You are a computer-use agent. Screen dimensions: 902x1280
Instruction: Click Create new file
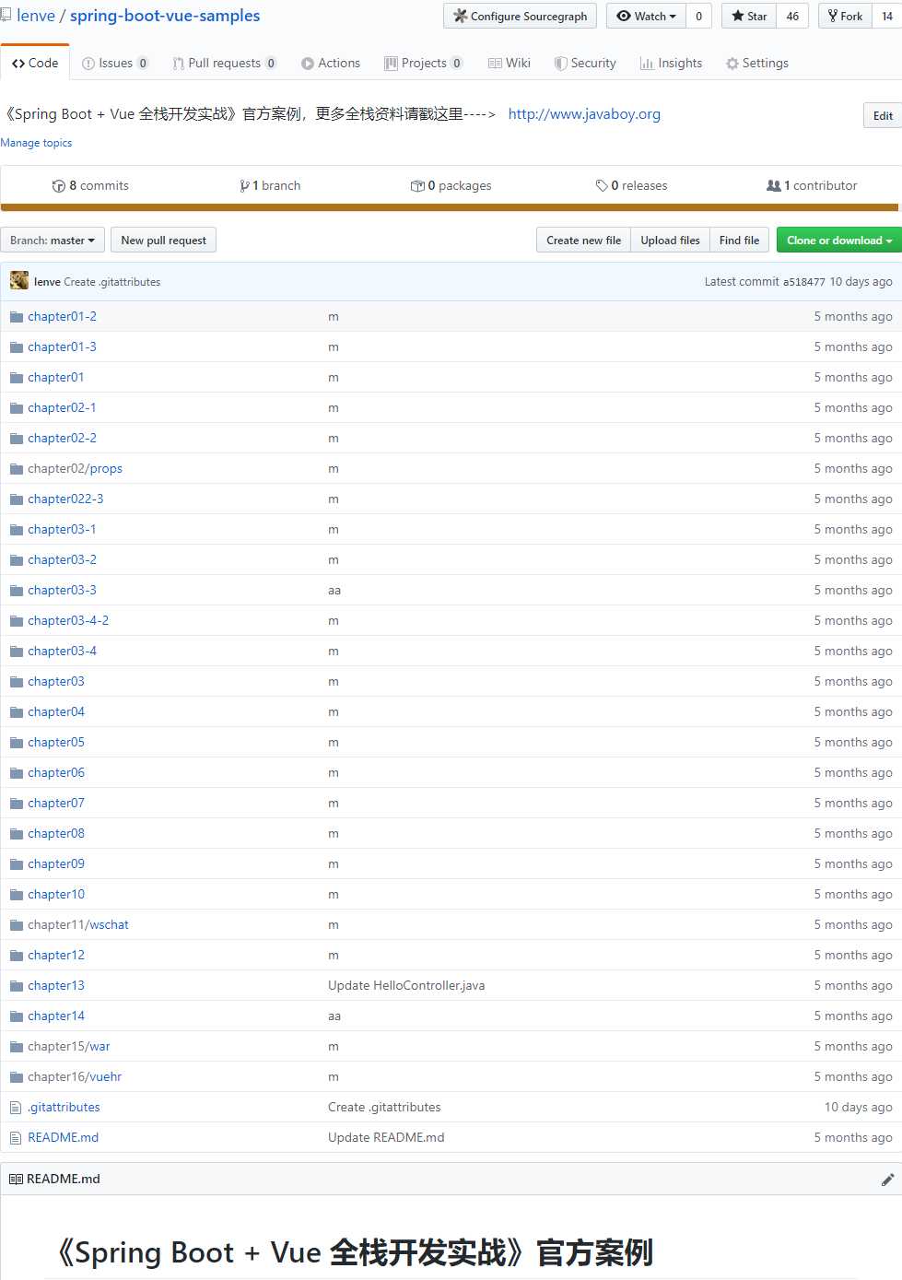[x=583, y=240]
